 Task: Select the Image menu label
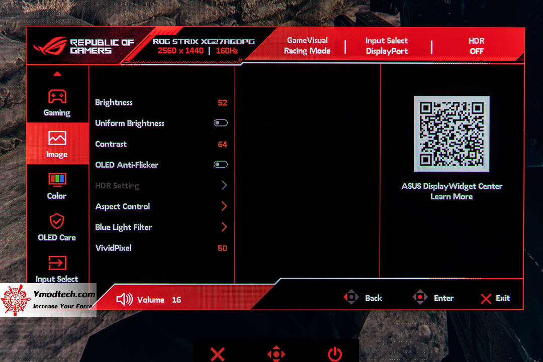click(x=57, y=155)
